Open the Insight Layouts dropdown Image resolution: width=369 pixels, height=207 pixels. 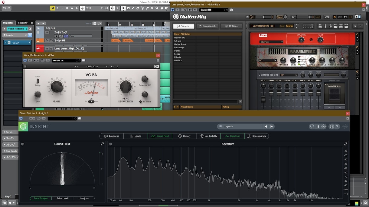point(239,126)
